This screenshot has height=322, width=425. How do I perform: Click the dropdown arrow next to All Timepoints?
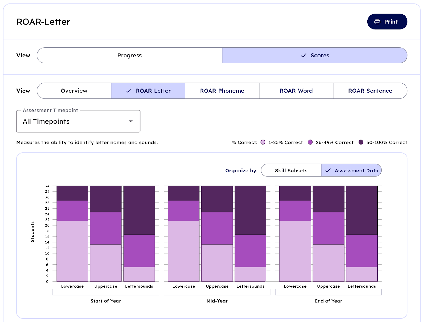pos(131,121)
